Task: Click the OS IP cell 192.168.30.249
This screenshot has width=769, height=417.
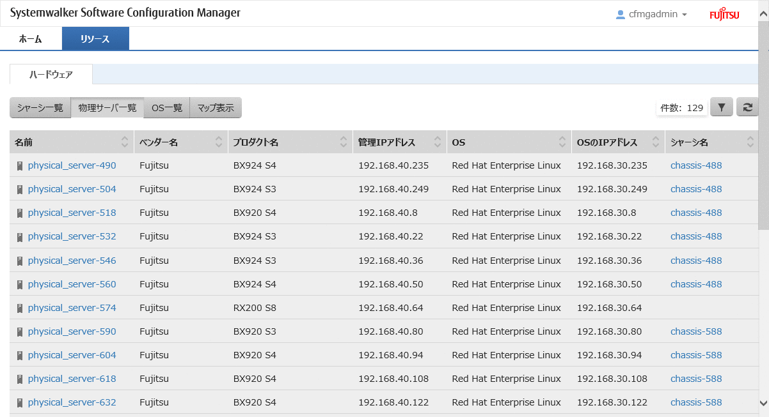Action: [x=612, y=189]
